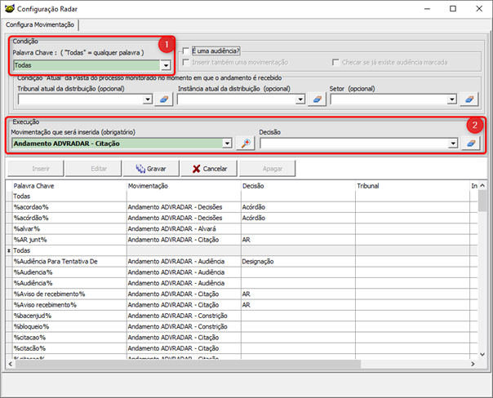493x398 pixels.
Task: Open the Setor dropdown
Action: 452,99
